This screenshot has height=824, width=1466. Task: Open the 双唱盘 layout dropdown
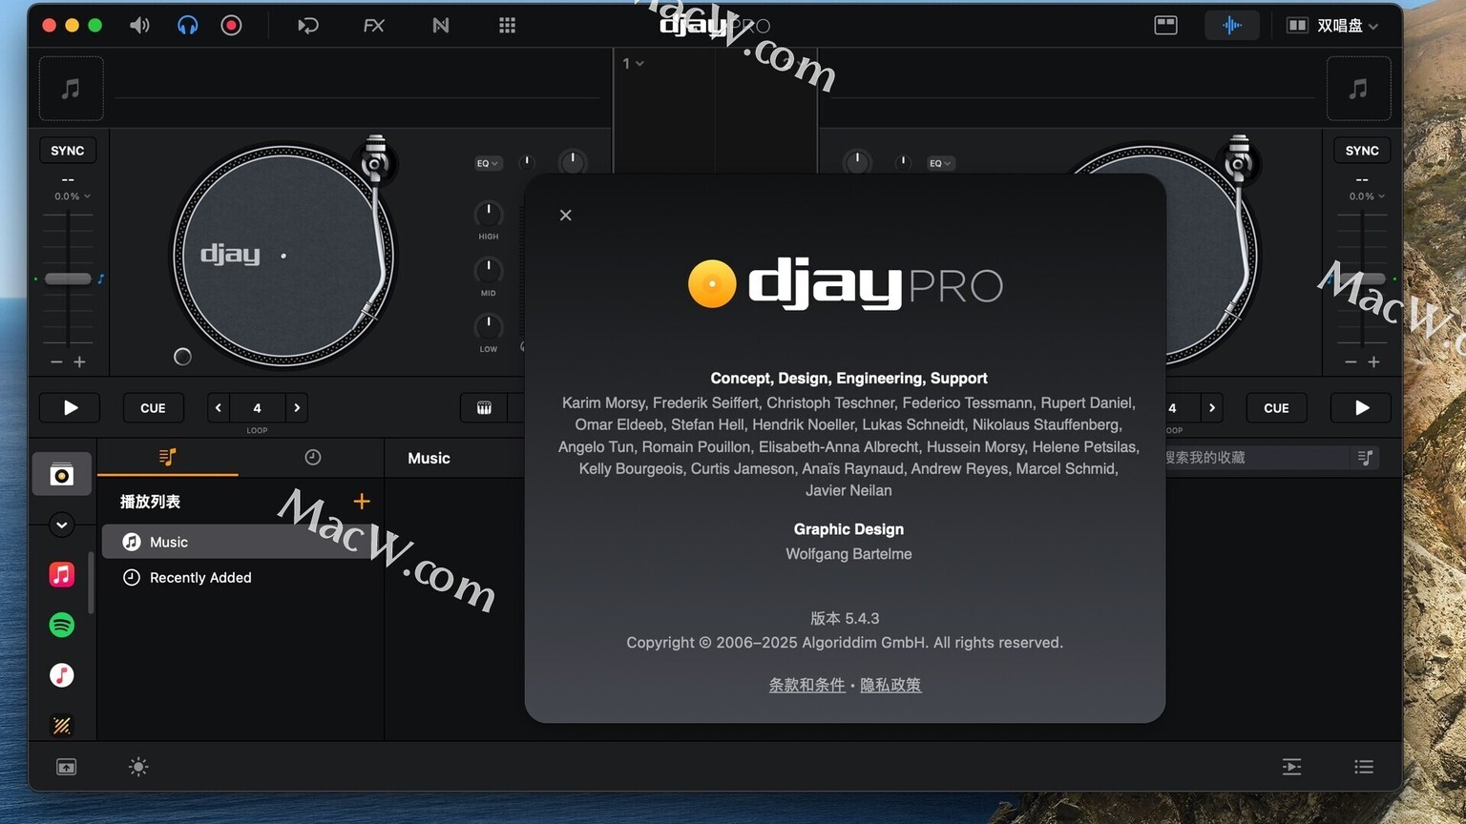click(1333, 26)
